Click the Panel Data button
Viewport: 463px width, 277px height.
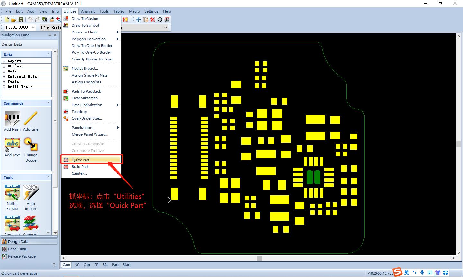coord(17,249)
